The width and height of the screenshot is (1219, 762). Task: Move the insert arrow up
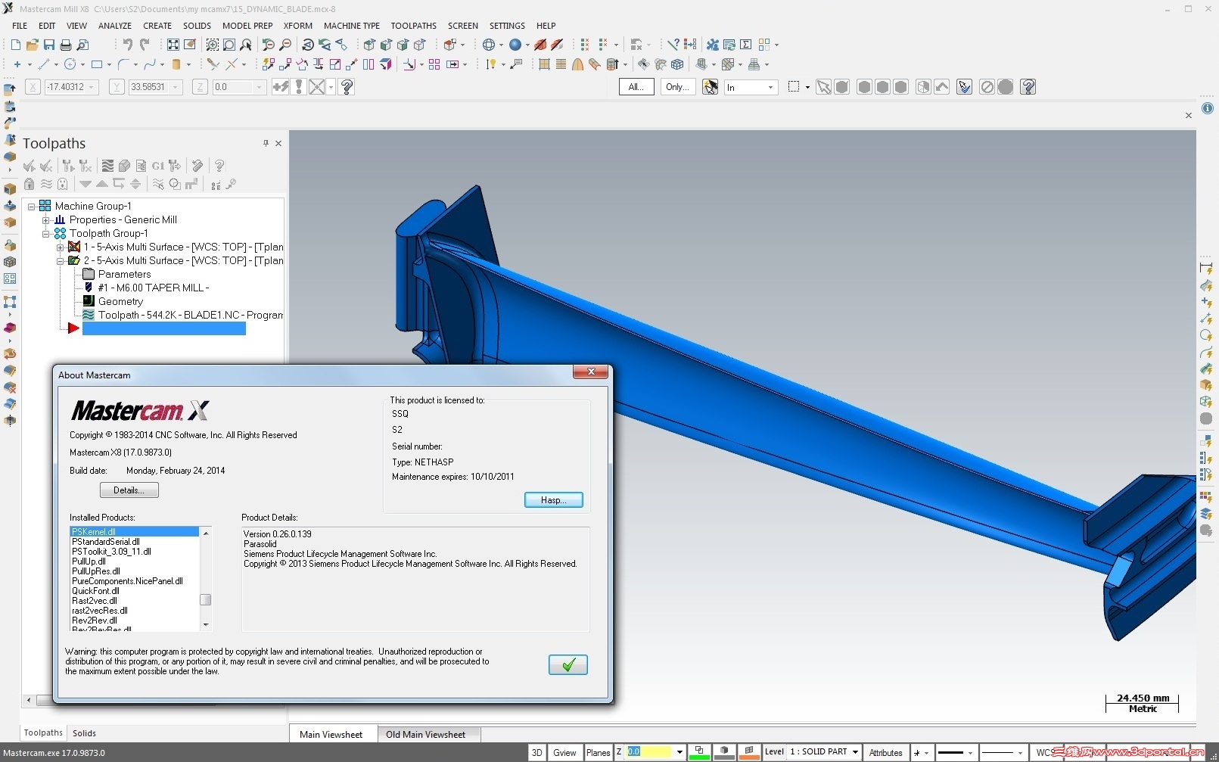click(x=101, y=184)
